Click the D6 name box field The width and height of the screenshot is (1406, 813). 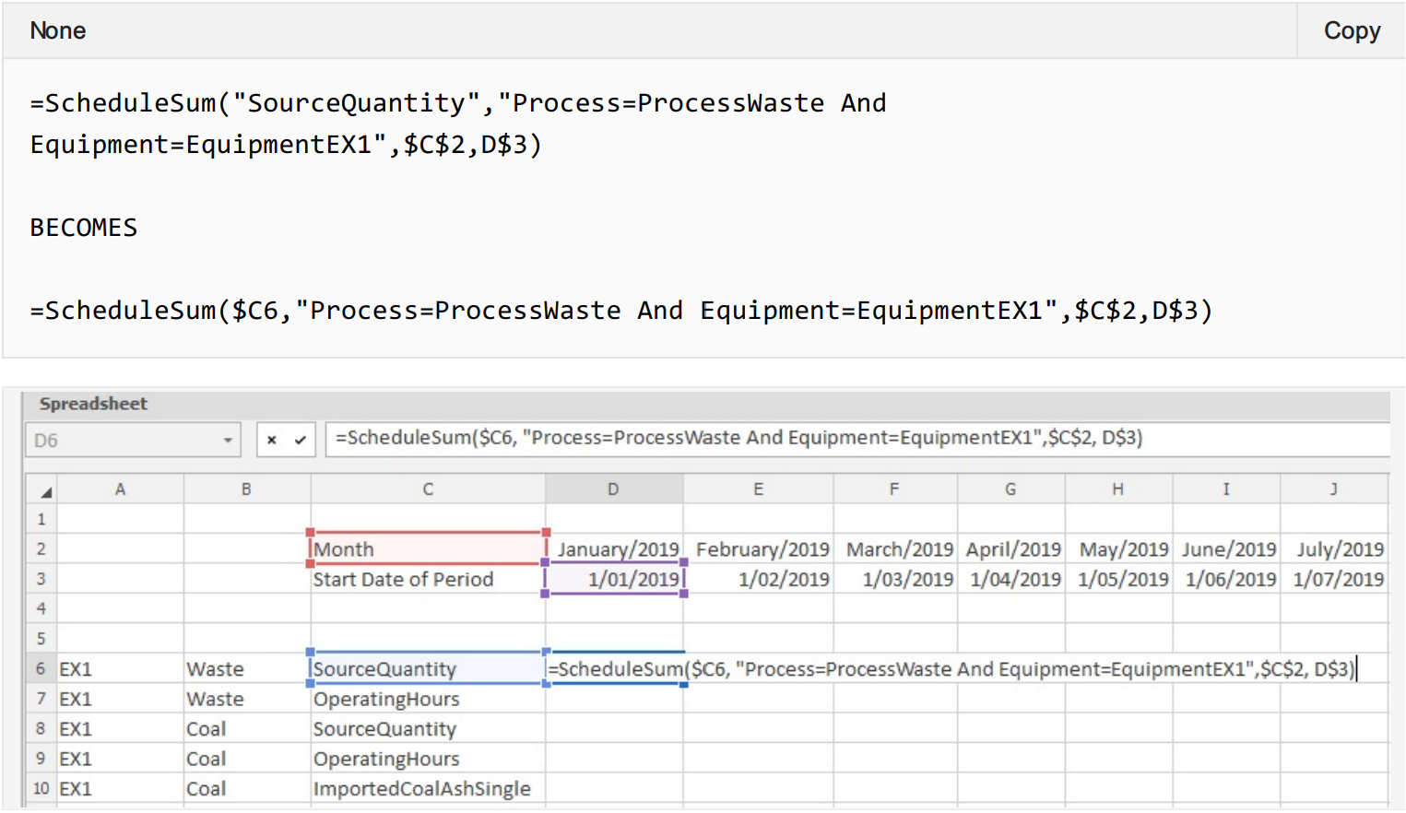coord(120,441)
